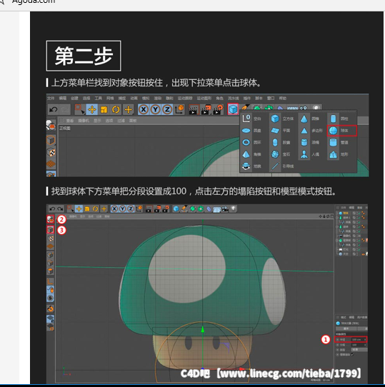Select 圆环 torus in the primitives flyout
The image size is (385, 387).
(251, 142)
